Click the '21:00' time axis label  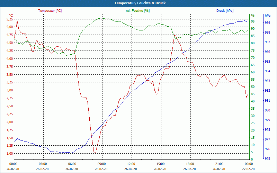(x=219, y=164)
